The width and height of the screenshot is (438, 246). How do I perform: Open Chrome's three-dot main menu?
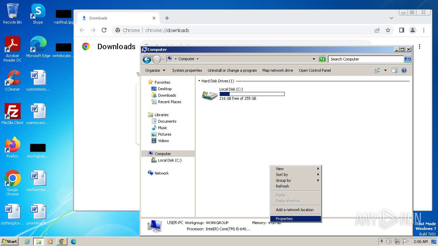[x=424, y=30]
